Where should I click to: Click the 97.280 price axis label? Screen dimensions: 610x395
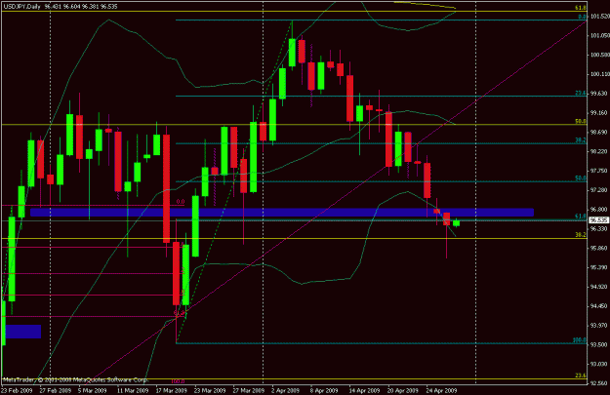pos(599,190)
